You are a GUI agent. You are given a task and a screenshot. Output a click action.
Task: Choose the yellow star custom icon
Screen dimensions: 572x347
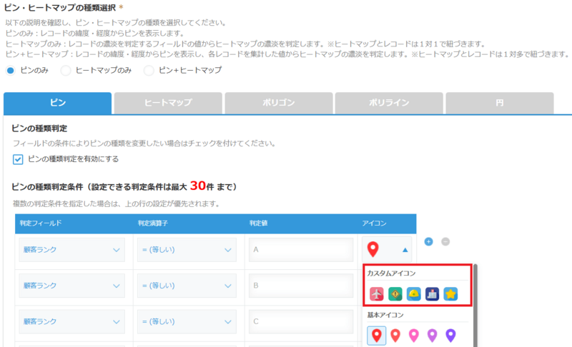click(451, 293)
